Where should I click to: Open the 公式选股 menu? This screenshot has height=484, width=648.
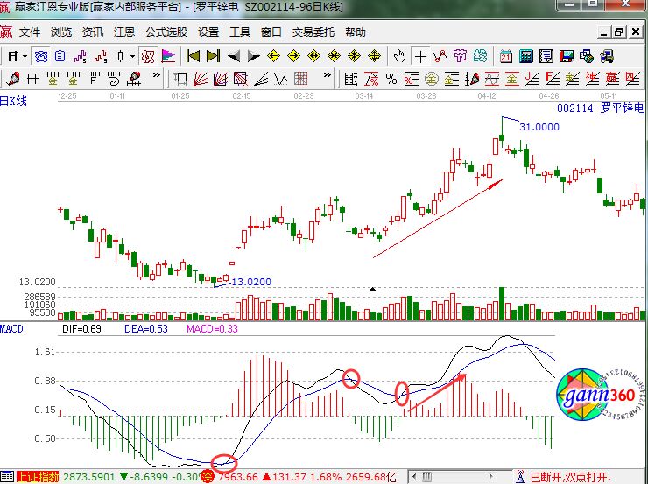point(166,32)
